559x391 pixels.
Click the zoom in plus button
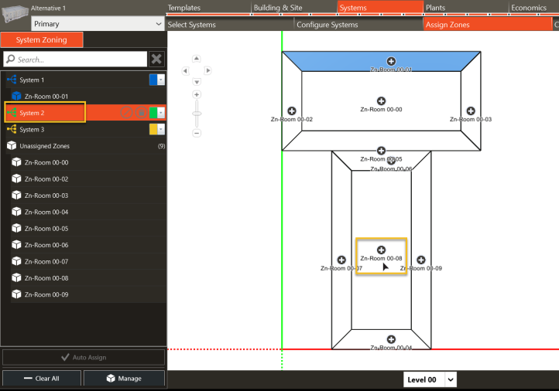(x=197, y=94)
